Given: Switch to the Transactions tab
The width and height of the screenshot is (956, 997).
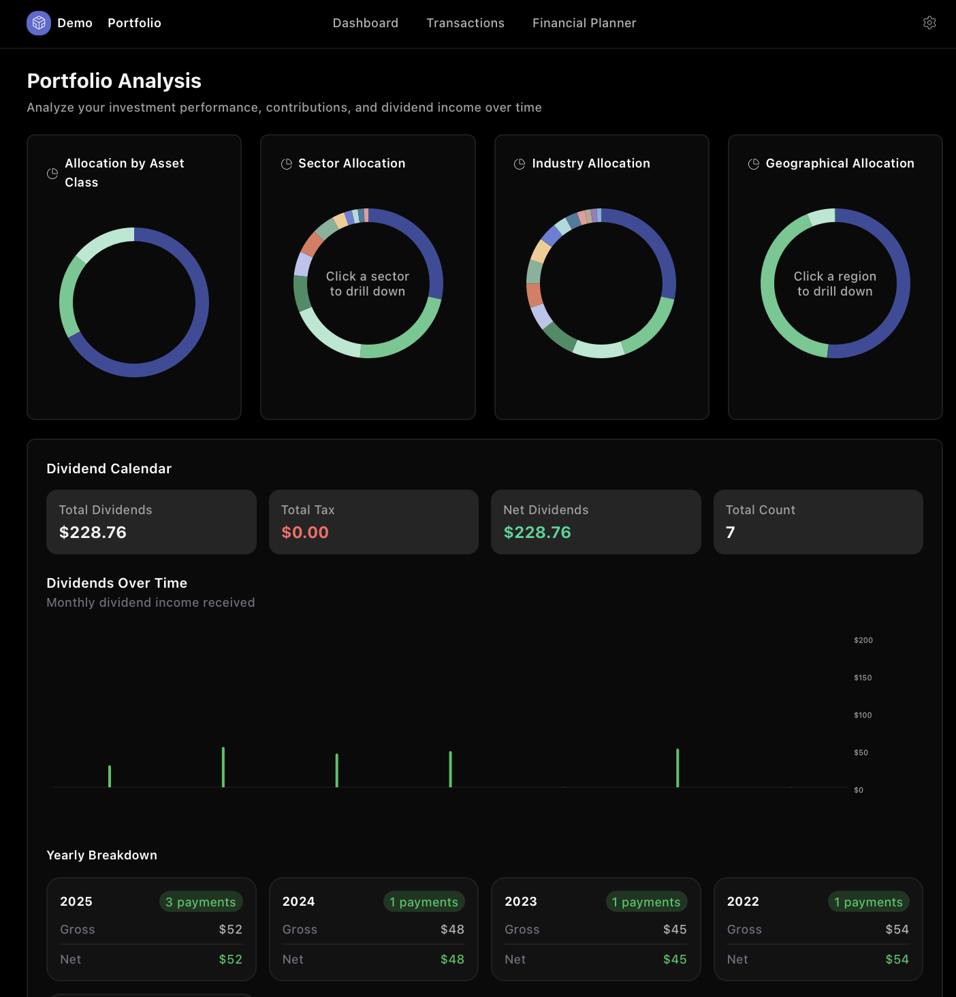Looking at the screenshot, I should (466, 22).
